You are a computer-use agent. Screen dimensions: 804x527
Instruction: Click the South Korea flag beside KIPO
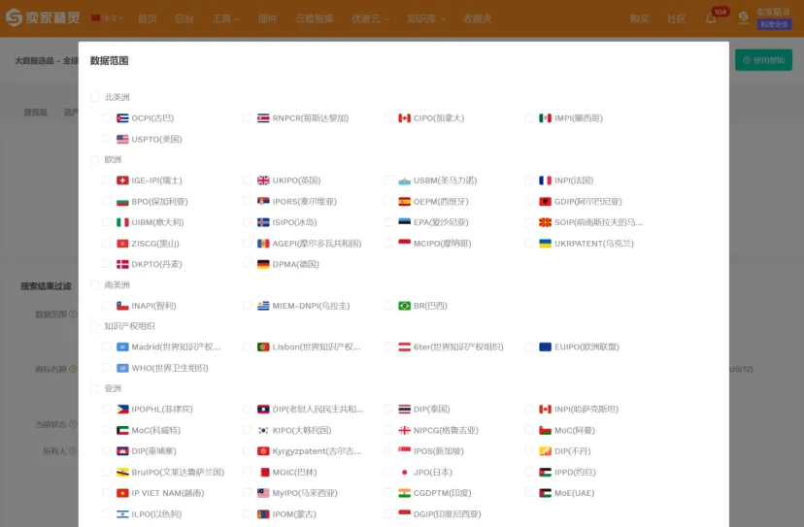pyautogui.click(x=263, y=430)
